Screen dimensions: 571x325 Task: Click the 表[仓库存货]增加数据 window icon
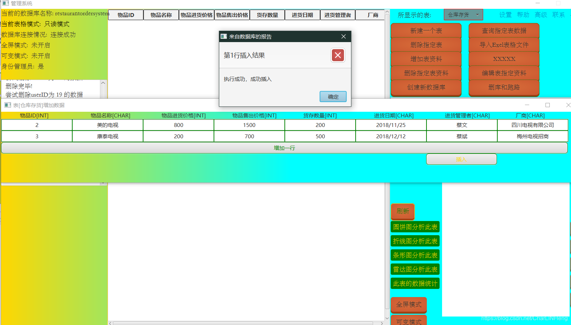click(x=7, y=105)
